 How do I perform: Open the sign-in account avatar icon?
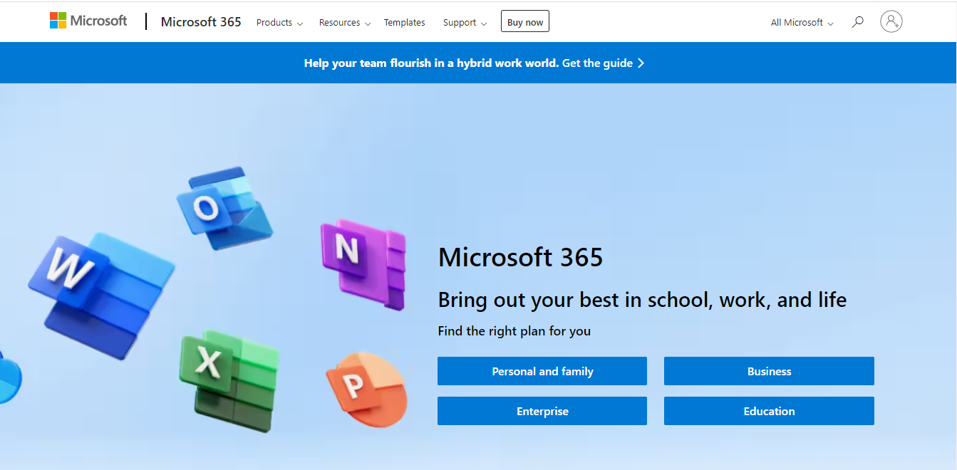click(x=891, y=22)
